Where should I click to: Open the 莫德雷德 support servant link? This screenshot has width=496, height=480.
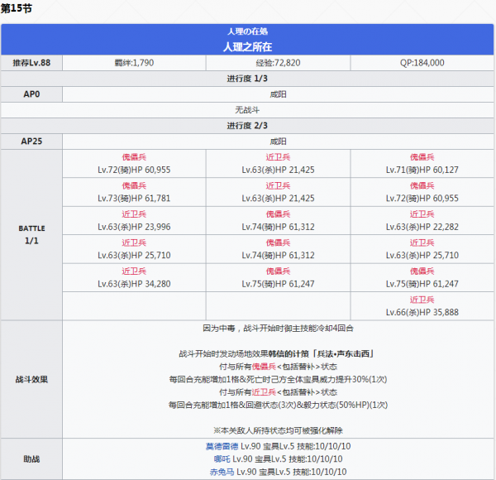222,446
